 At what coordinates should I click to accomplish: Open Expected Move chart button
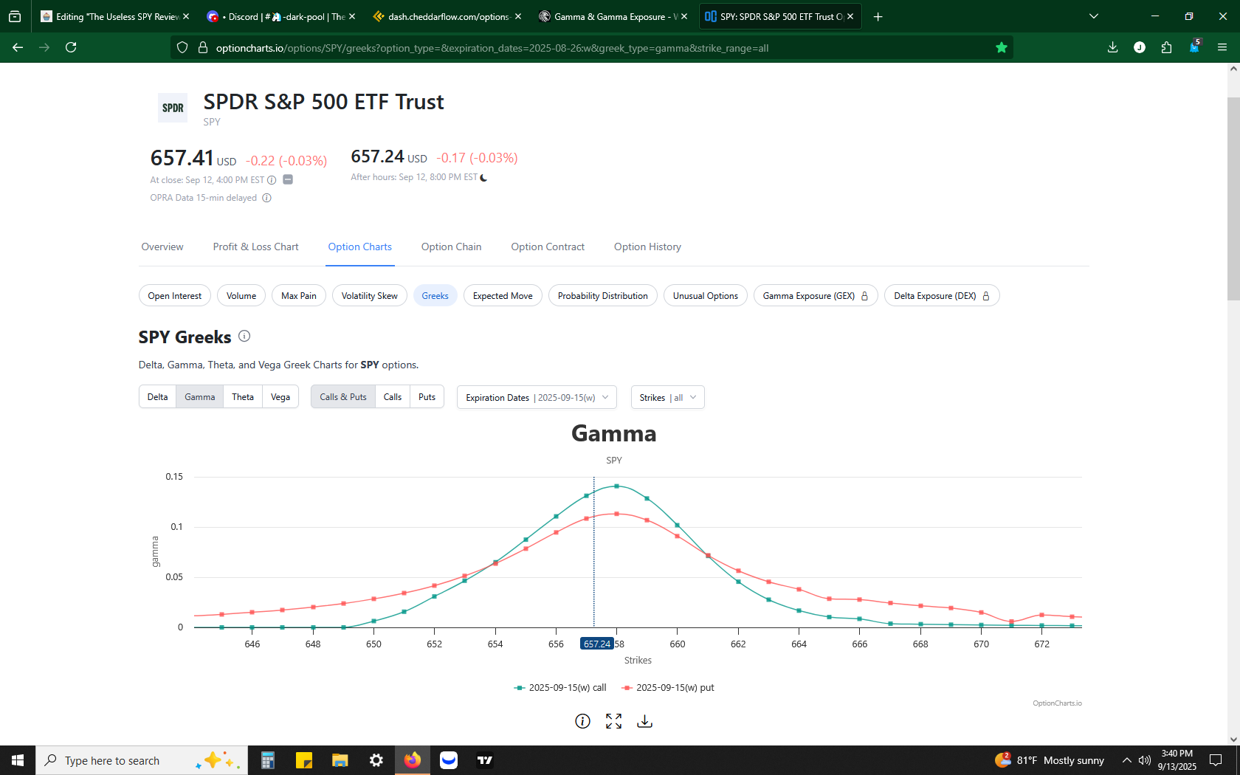[503, 296]
